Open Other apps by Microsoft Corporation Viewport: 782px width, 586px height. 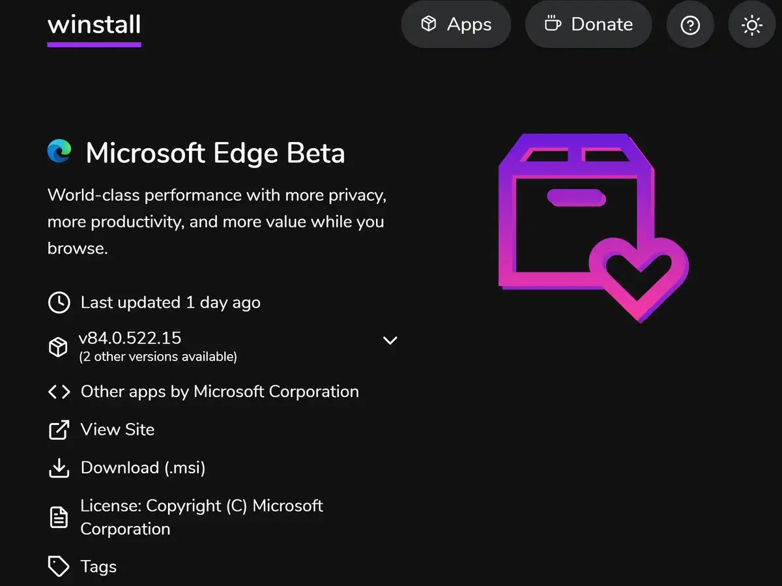[x=220, y=392]
